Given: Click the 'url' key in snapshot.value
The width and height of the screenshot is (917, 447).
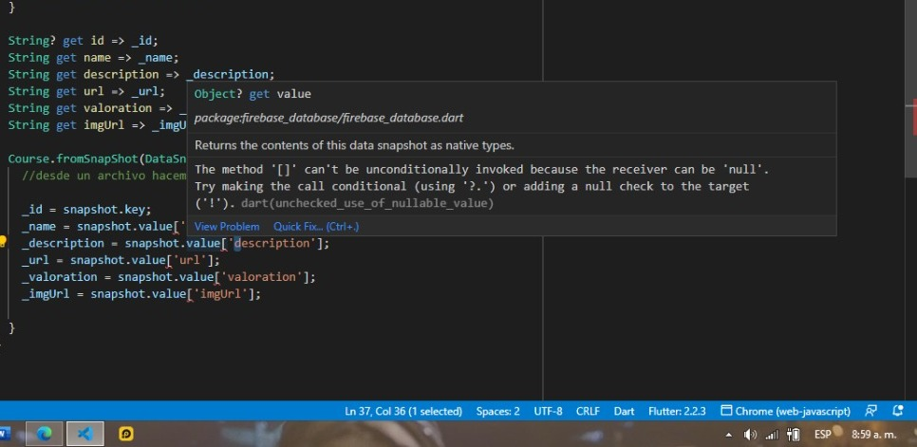Looking at the screenshot, I should point(190,260).
